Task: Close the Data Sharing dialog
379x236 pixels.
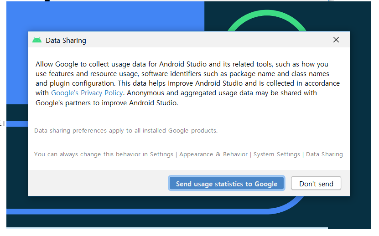Action: (336, 40)
